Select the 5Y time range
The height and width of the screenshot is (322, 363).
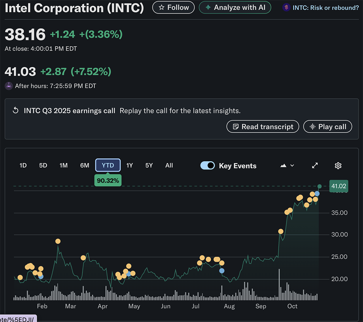click(x=149, y=165)
